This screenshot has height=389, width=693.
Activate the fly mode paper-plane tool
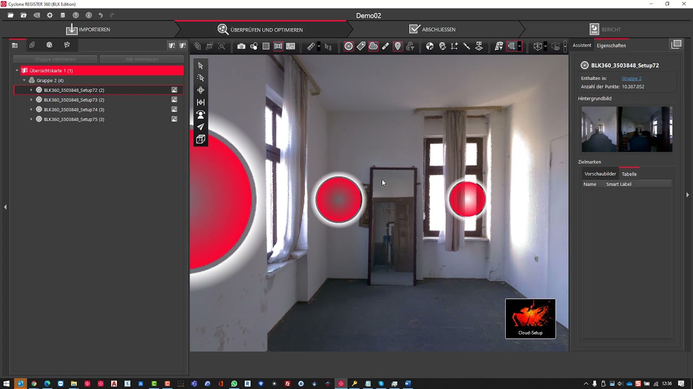tap(201, 127)
